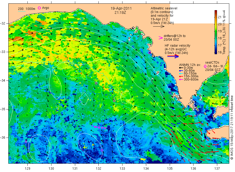This screenshot has height=172, width=235.
Task: Click the Argo float circle inside the southern eddy contour
Action: 102,150
